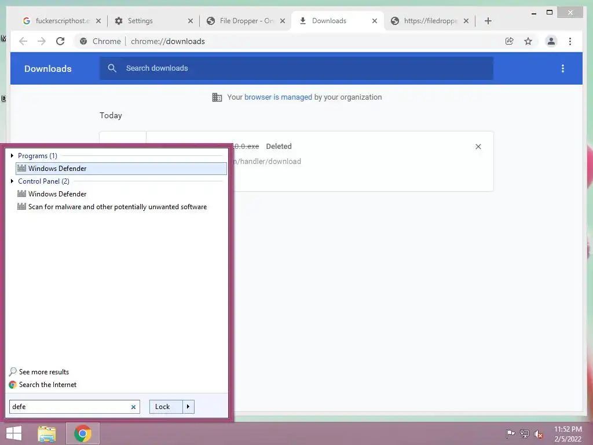The width and height of the screenshot is (593, 445).
Task: Clear the start menu search box
Action: pyautogui.click(x=133, y=407)
